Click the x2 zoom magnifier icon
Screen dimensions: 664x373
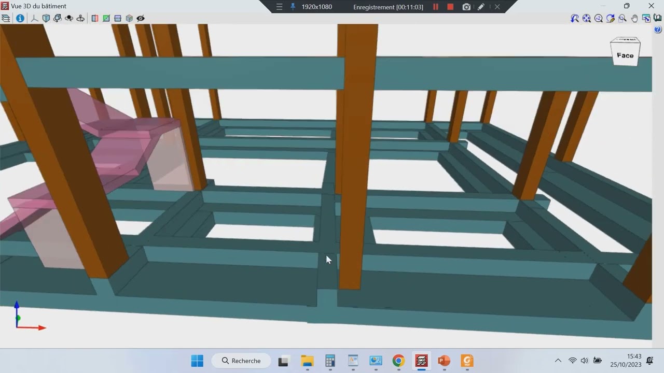tap(599, 18)
